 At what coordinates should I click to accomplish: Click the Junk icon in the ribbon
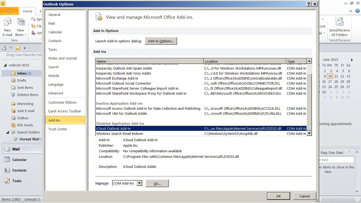tap(33, 33)
